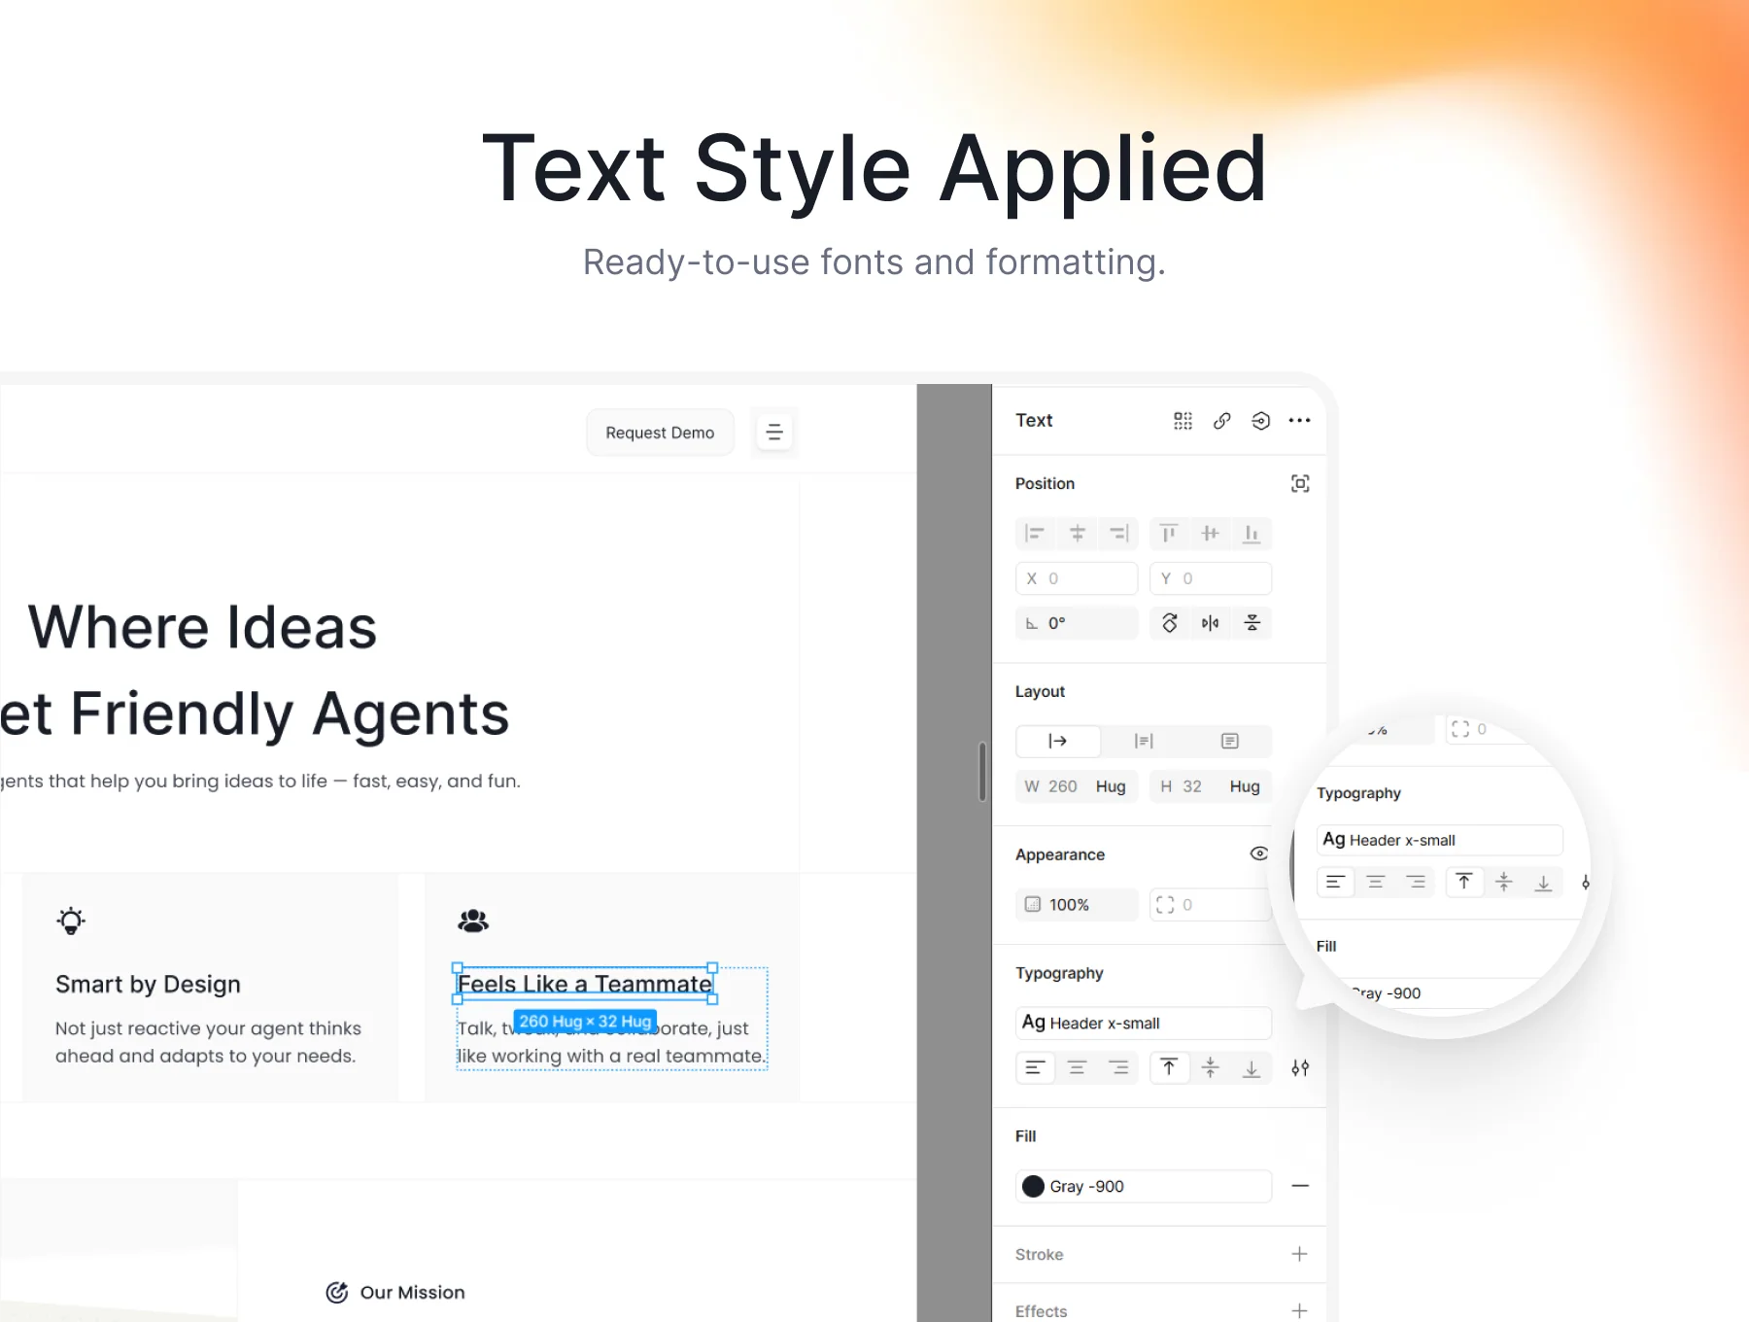
Task: Click align top in the magnified callout
Action: [1464, 882]
